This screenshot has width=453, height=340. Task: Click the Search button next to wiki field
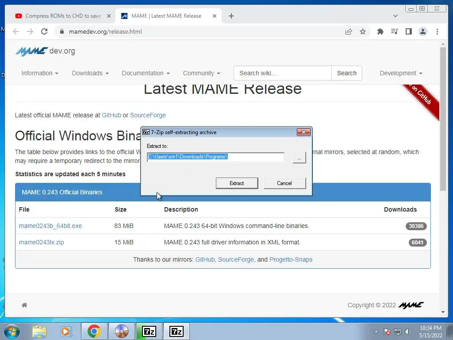pyautogui.click(x=347, y=73)
